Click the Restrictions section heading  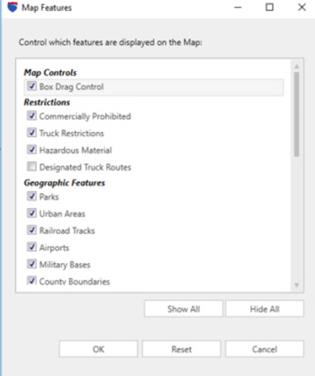point(47,102)
